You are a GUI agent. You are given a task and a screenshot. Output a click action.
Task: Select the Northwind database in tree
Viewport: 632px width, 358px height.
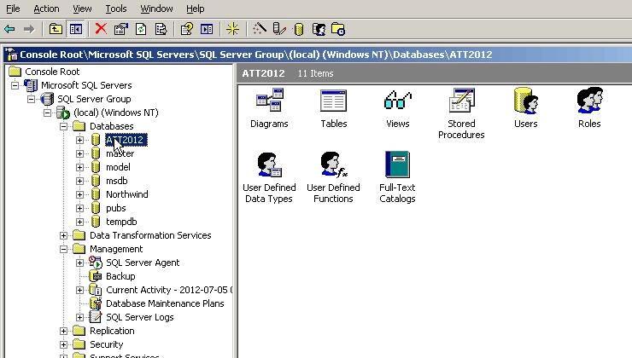[x=127, y=194]
